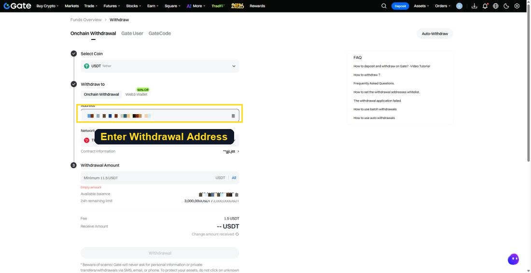Screen dimensions: 531x273
Task: Toggle dark mode moon icon
Action: 506,6
